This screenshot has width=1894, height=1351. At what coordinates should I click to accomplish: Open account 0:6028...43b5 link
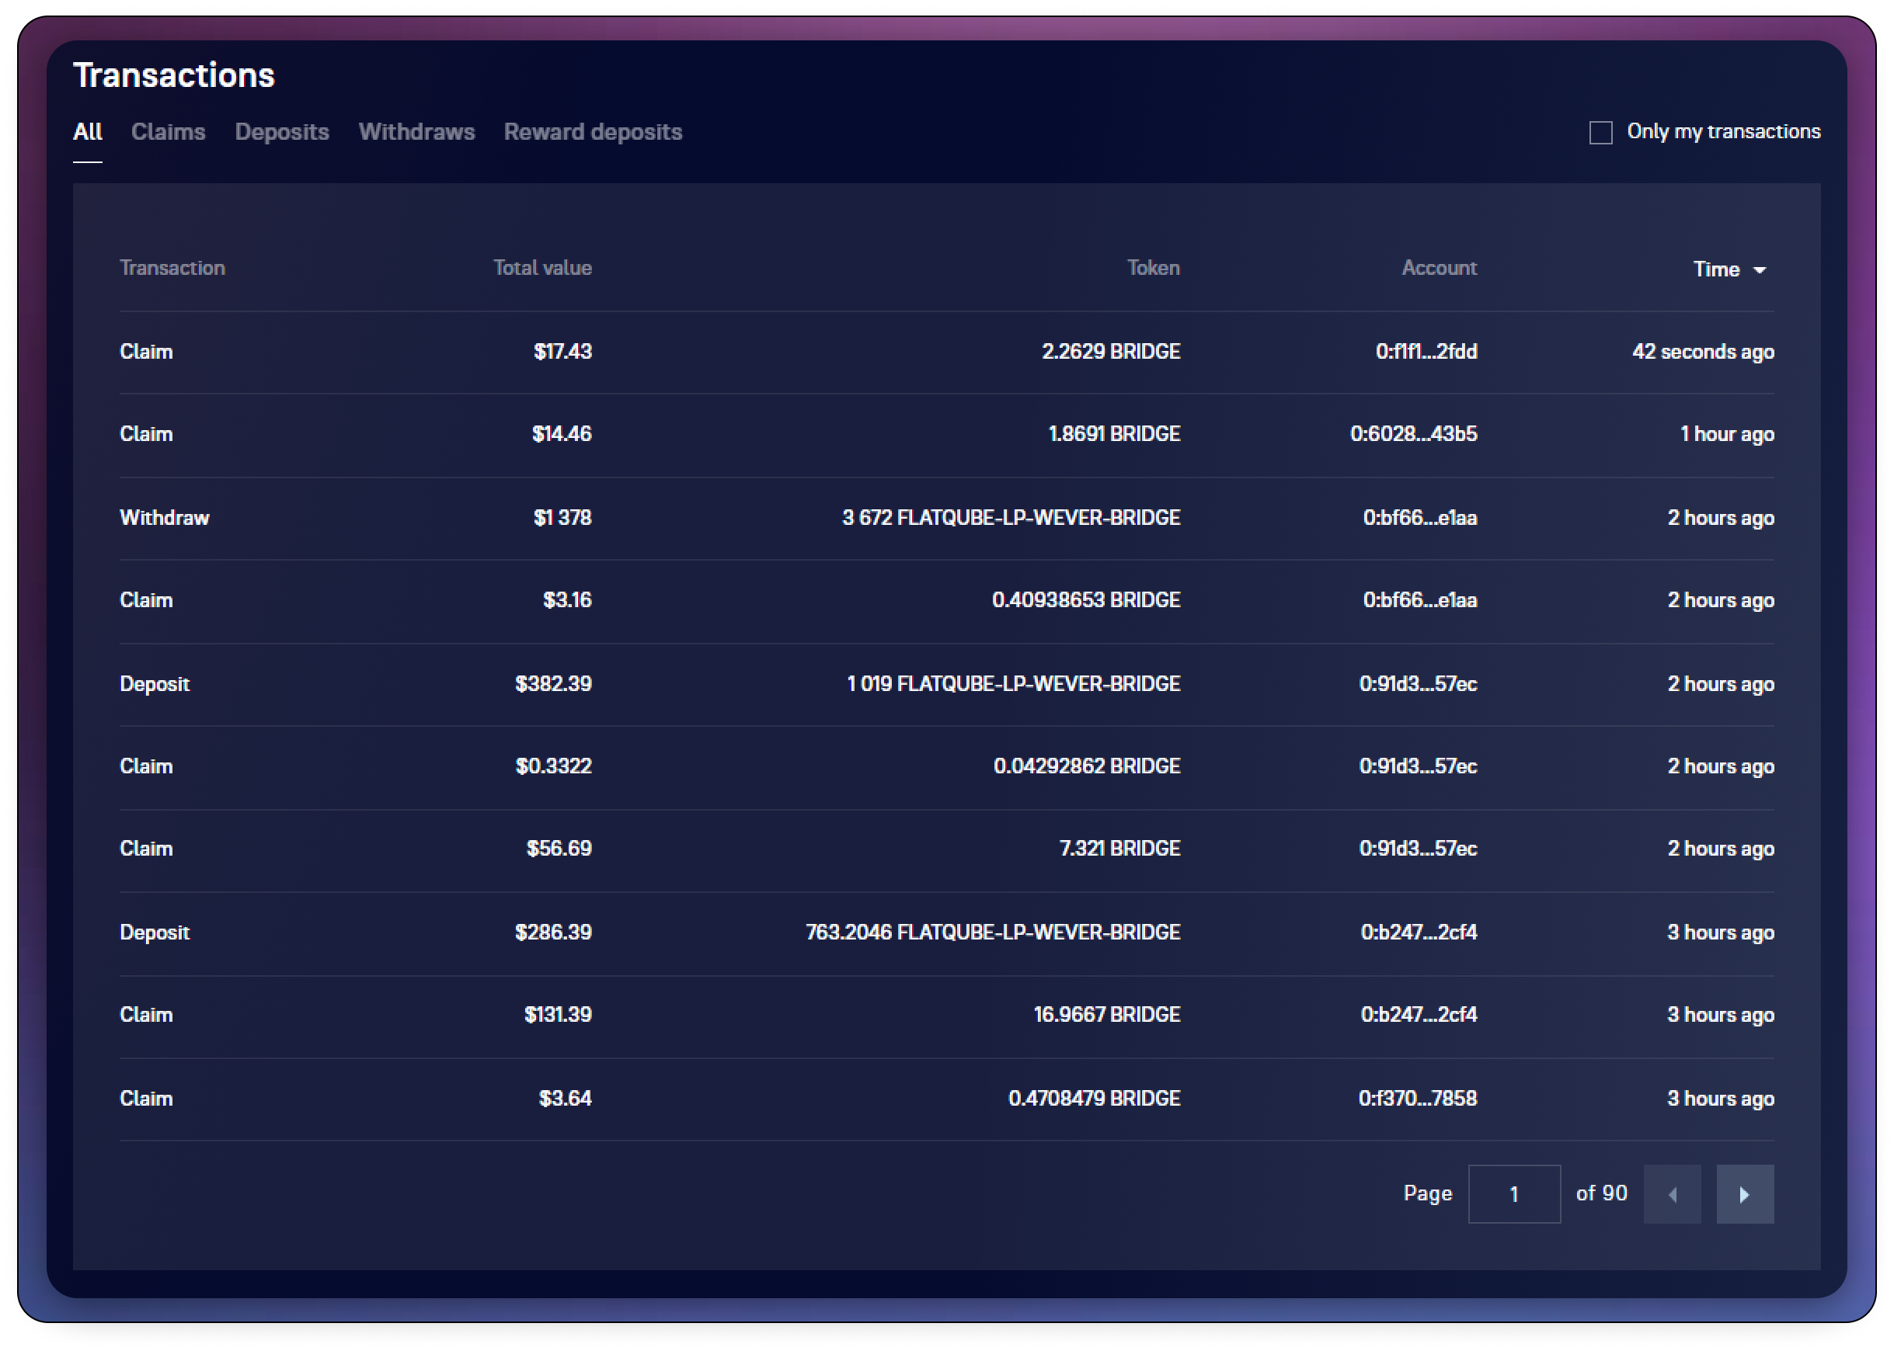[x=1413, y=433]
